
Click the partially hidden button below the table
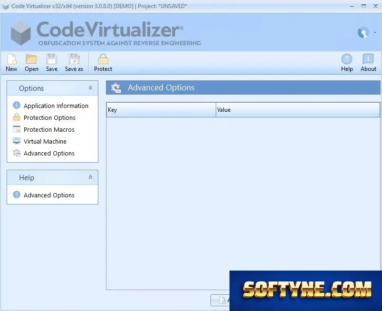(220, 300)
